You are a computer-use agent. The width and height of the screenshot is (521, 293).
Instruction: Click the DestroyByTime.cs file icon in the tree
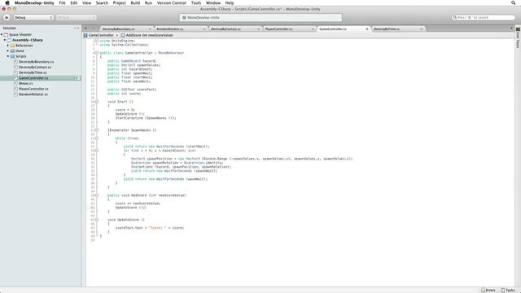[15, 72]
